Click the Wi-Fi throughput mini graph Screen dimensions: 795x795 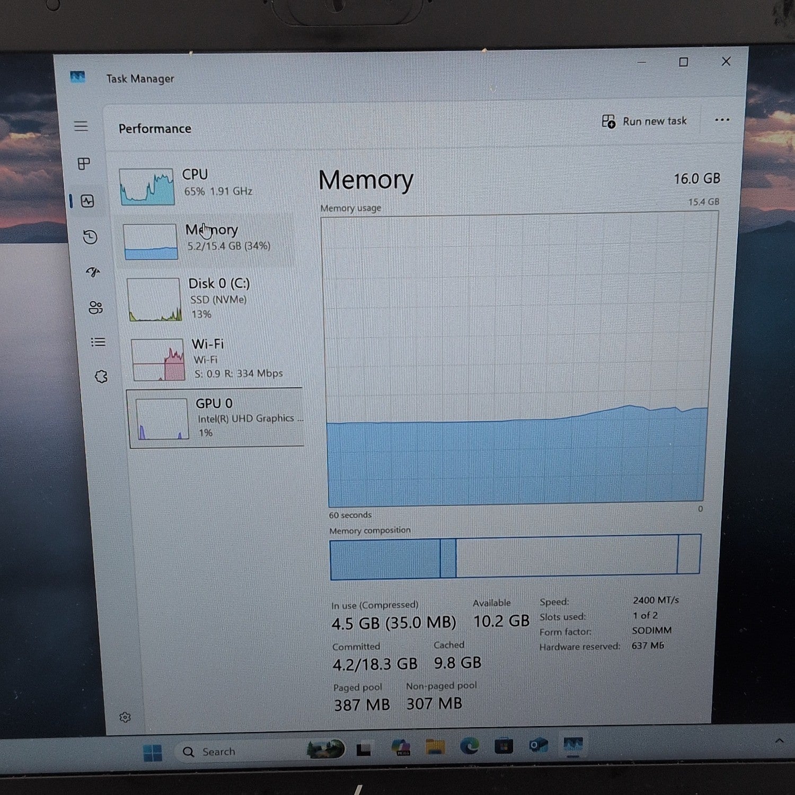coord(158,360)
